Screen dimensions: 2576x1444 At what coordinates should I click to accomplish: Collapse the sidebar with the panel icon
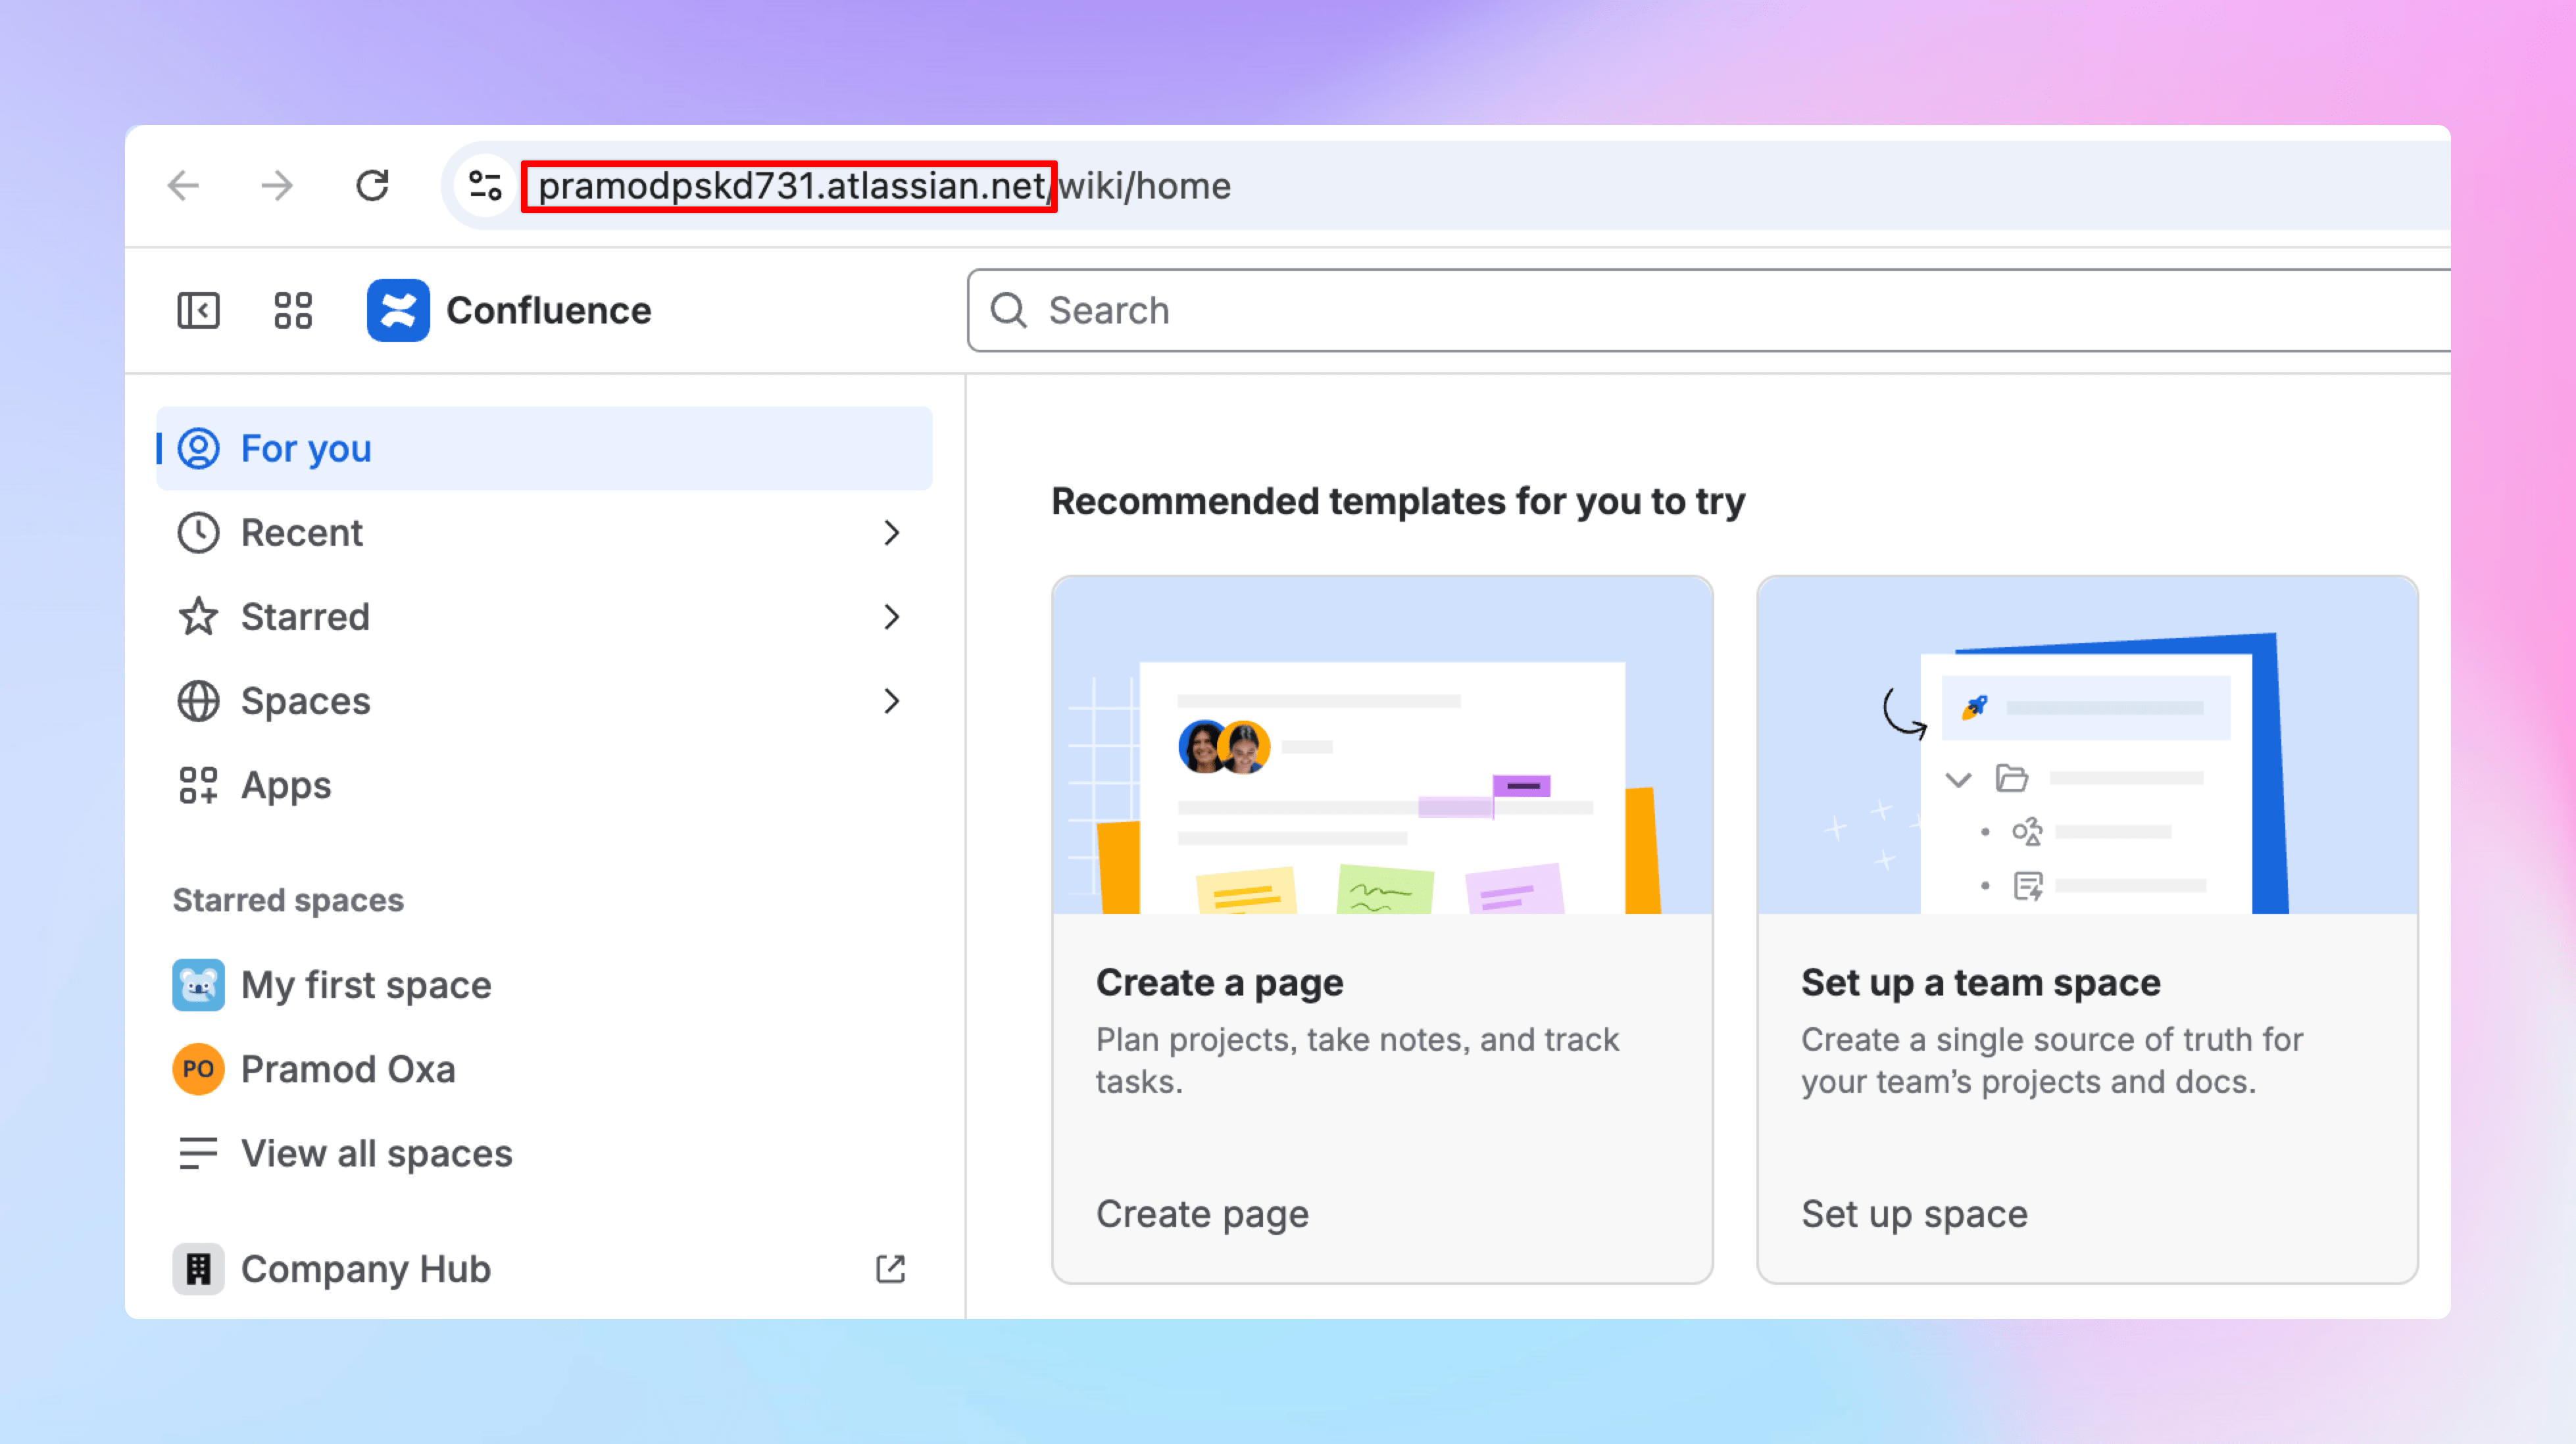pos(198,311)
